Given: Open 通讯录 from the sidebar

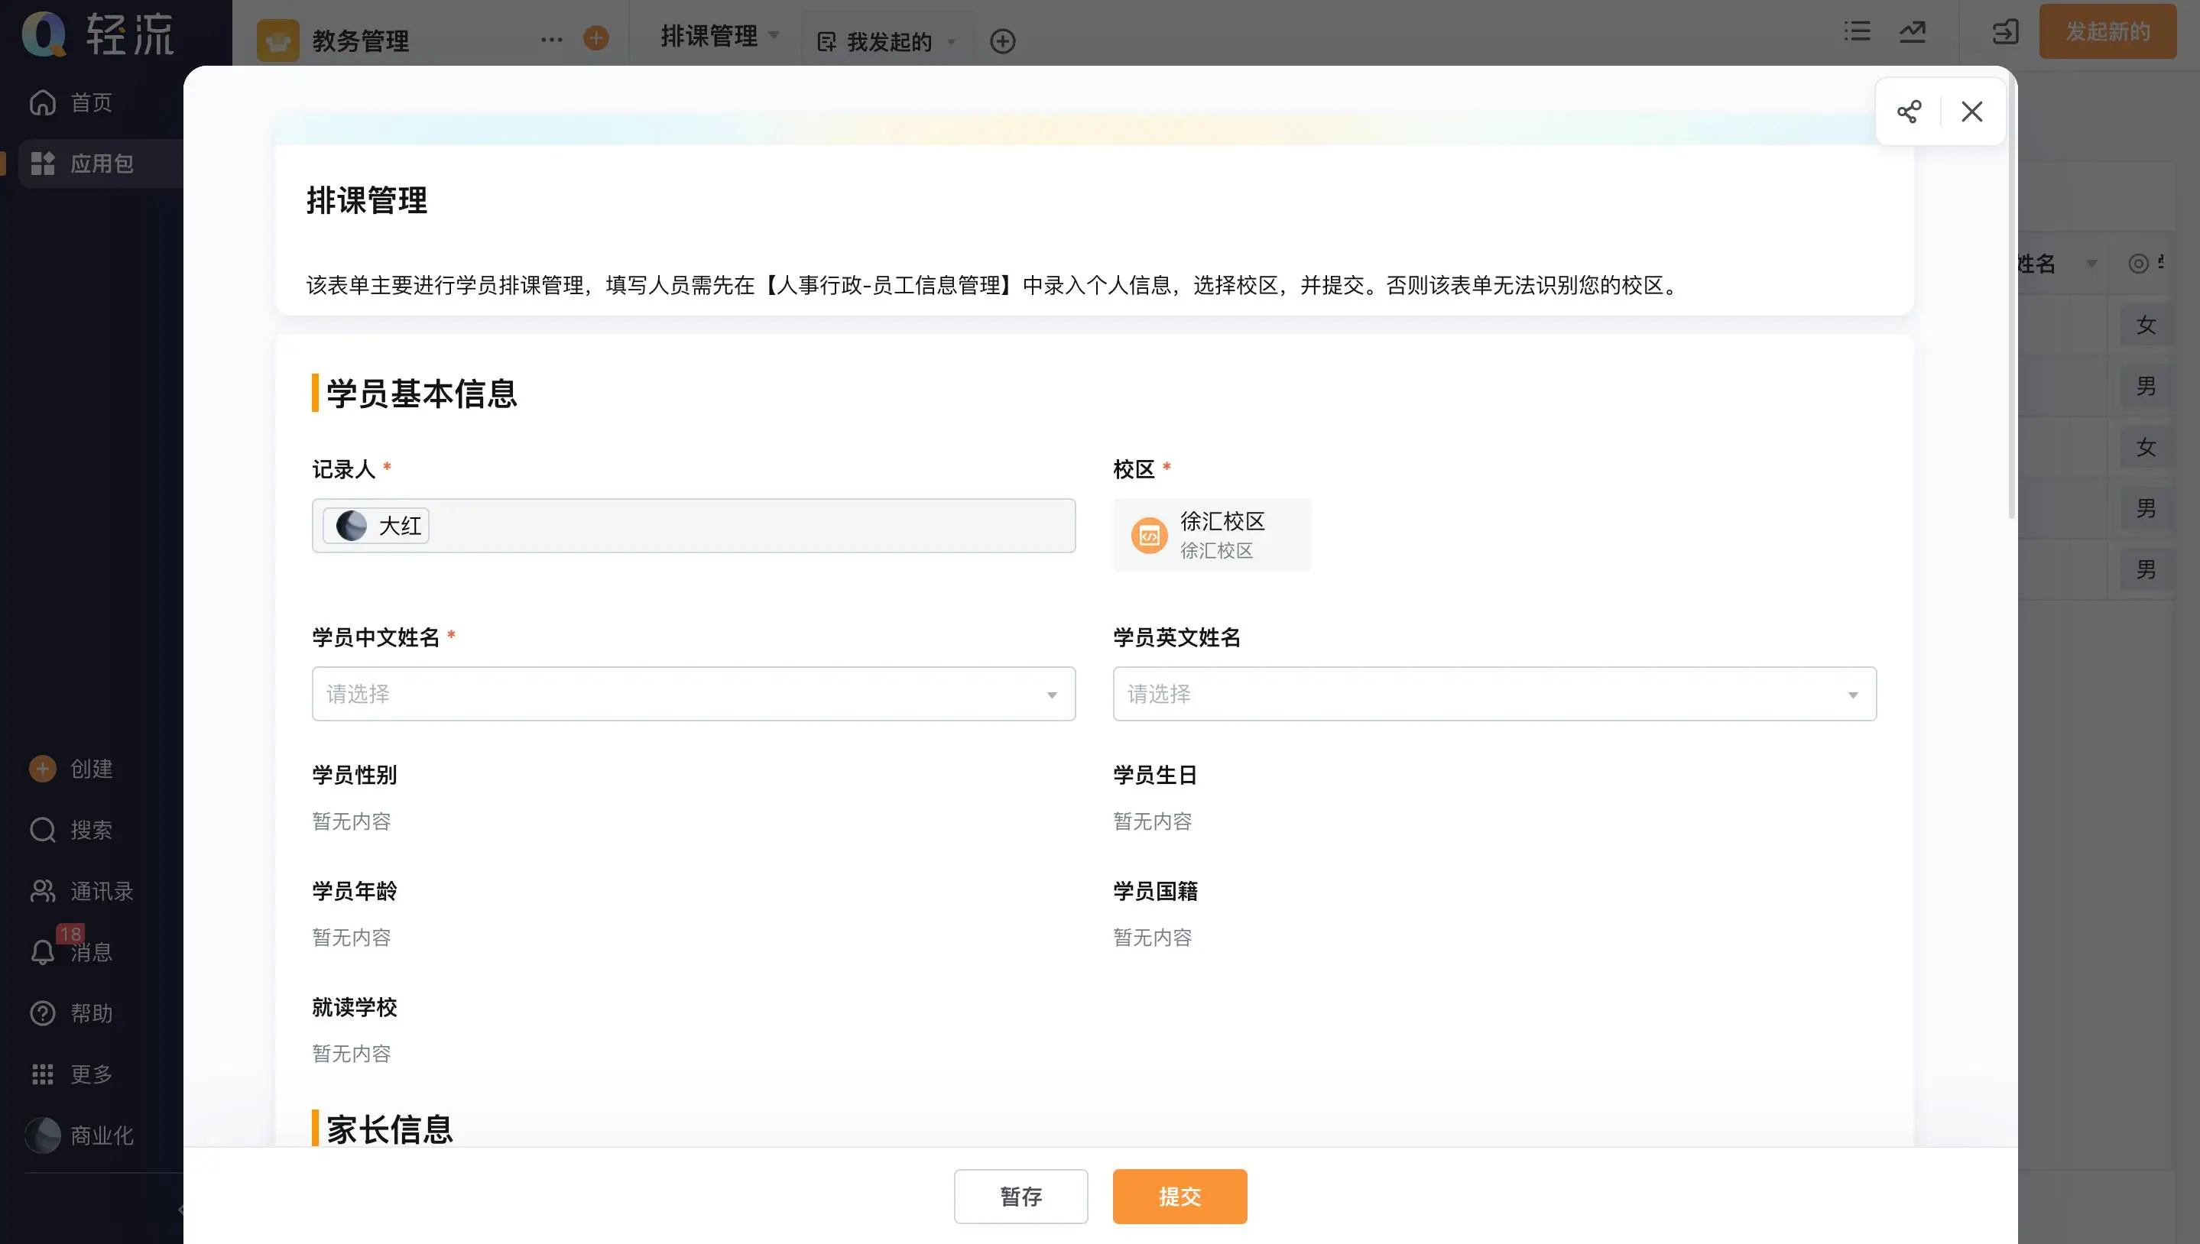Looking at the screenshot, I should (82, 891).
